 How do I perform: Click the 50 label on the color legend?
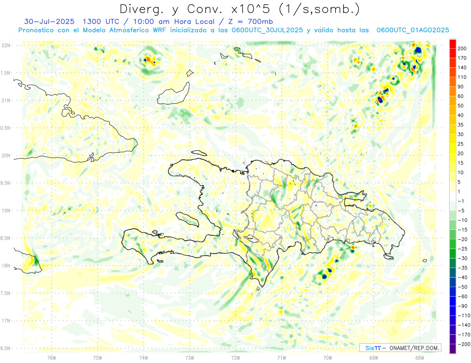[x=461, y=106]
